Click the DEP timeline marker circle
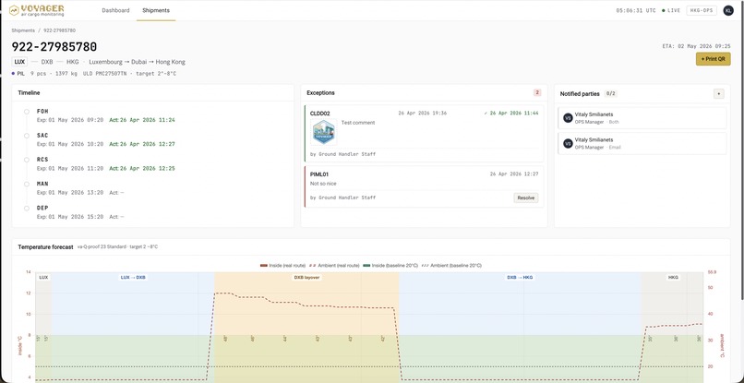This screenshot has width=744, height=383. pos(27,209)
